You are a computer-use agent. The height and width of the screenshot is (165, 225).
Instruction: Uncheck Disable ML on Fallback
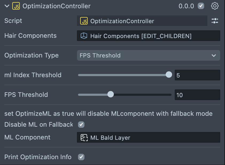(81, 124)
